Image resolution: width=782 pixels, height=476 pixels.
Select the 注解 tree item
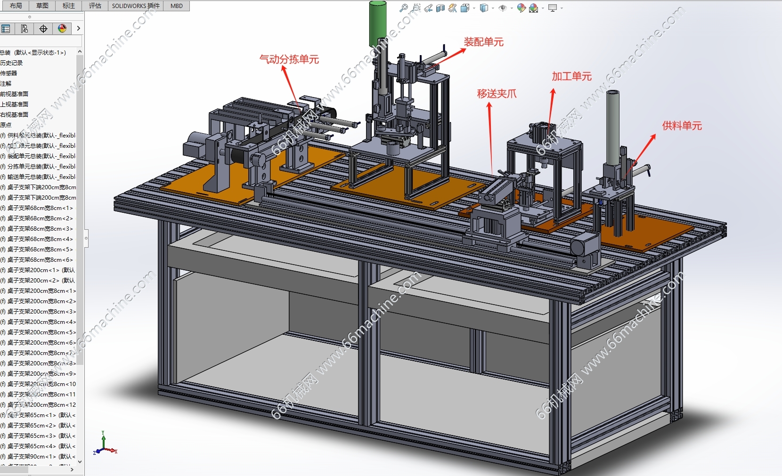(6, 83)
